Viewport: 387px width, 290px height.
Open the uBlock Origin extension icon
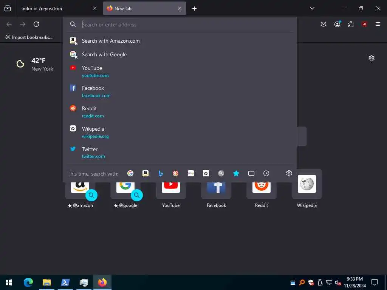(x=364, y=24)
